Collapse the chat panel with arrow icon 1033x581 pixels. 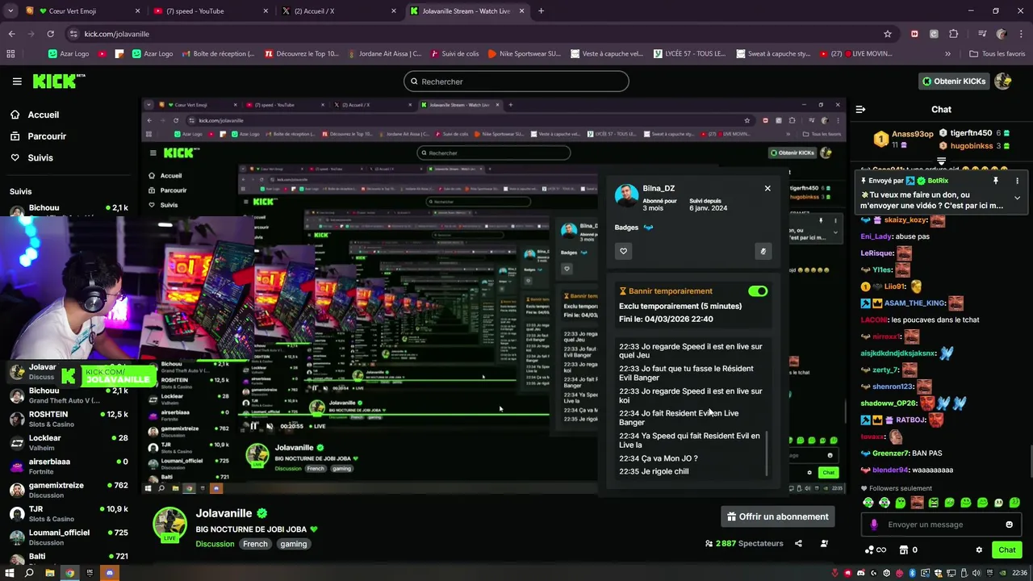860,109
